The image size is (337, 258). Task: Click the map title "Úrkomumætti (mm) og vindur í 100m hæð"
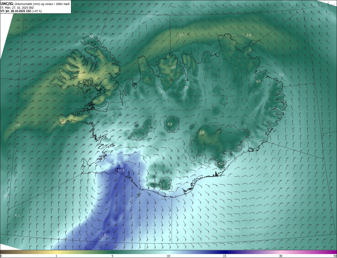tap(42, 3)
